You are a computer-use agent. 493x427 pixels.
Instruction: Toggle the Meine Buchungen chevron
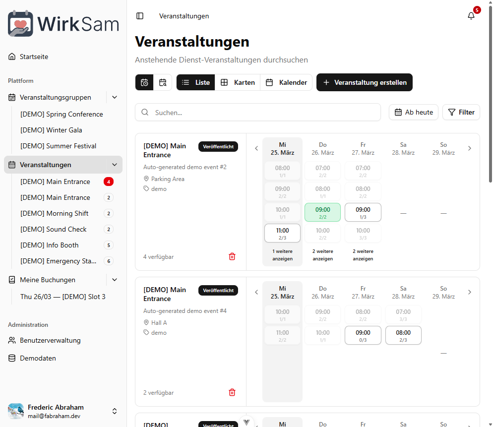[115, 280]
